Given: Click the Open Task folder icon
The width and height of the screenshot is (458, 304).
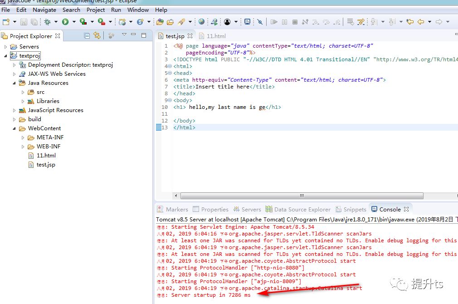Looking at the screenshot, I should point(171,22).
